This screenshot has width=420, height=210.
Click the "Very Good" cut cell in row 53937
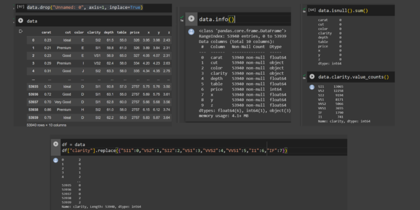pyautogui.click(x=63, y=102)
